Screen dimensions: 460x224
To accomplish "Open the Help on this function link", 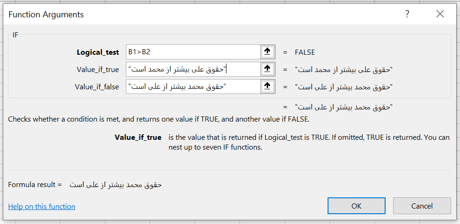I will click(x=42, y=206).
